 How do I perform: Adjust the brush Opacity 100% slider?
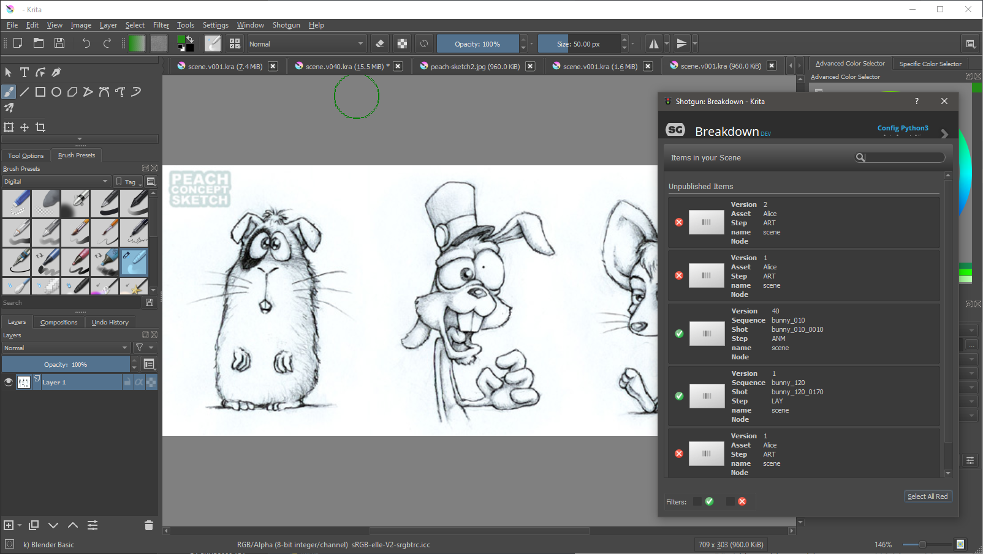click(477, 44)
